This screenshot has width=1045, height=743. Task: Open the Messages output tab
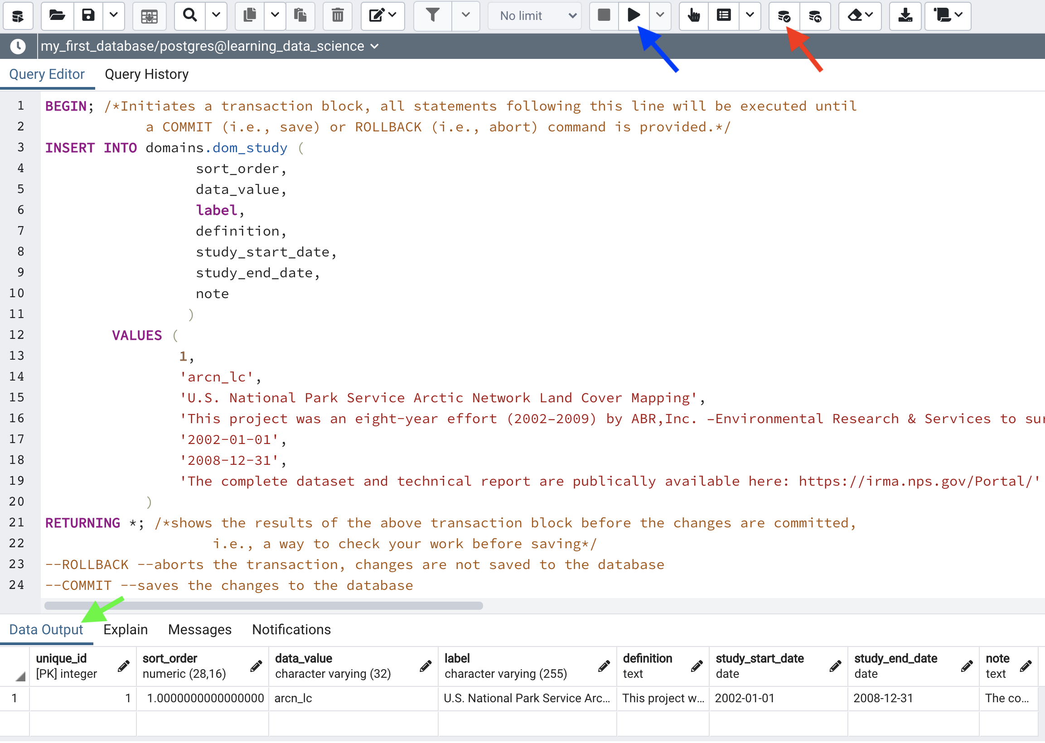click(199, 631)
